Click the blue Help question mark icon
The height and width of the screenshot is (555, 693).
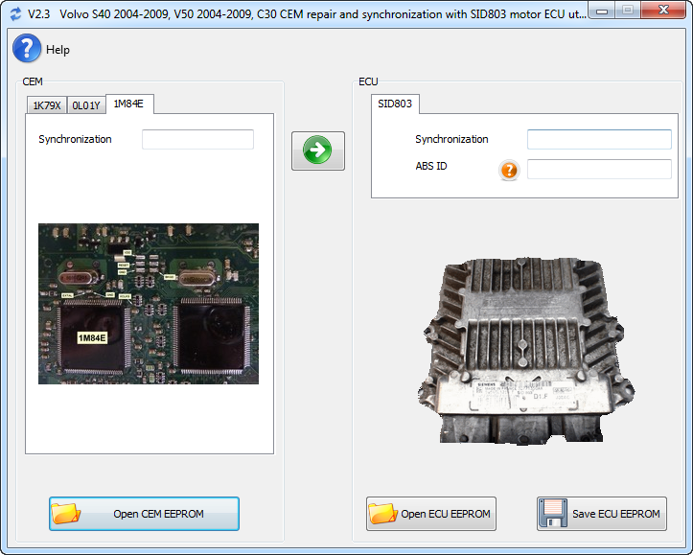click(27, 49)
